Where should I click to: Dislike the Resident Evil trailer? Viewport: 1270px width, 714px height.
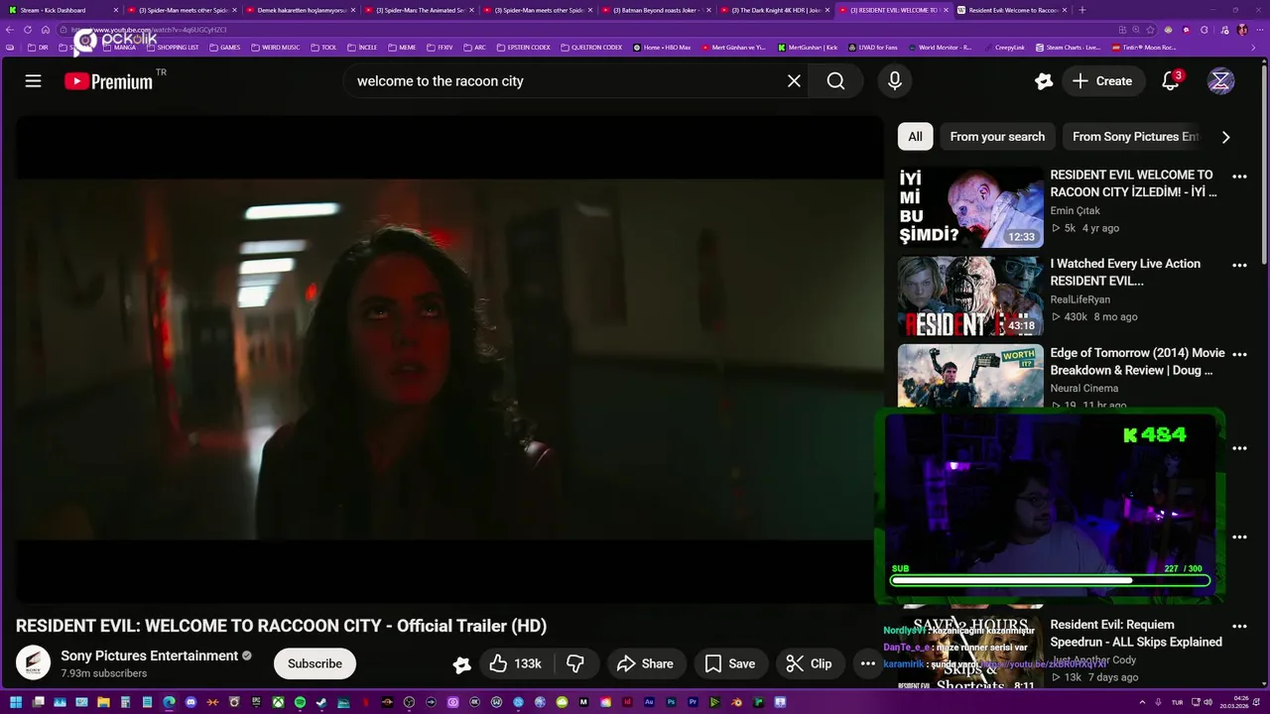[574, 663]
